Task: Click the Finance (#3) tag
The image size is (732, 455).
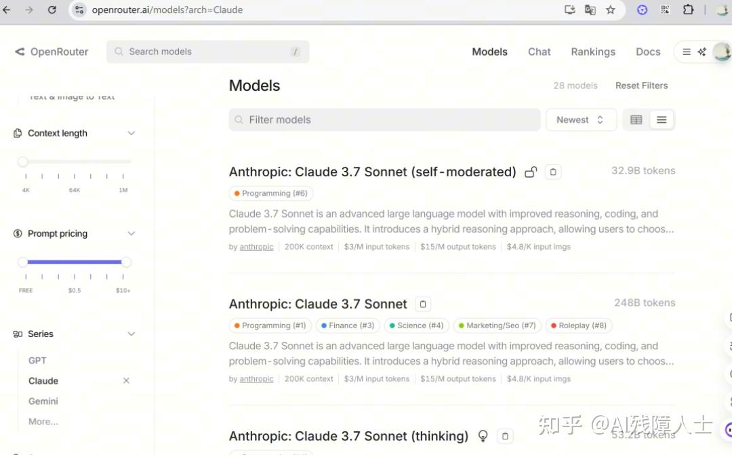Action: tap(348, 325)
